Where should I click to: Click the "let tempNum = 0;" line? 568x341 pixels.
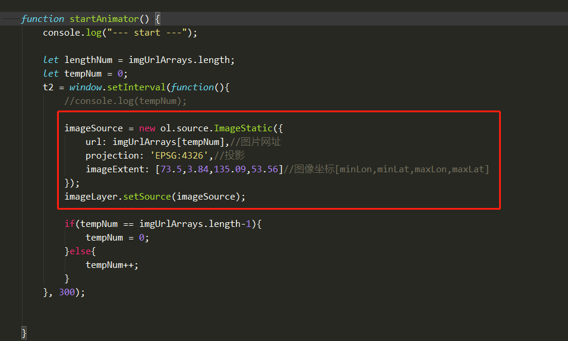coord(85,74)
